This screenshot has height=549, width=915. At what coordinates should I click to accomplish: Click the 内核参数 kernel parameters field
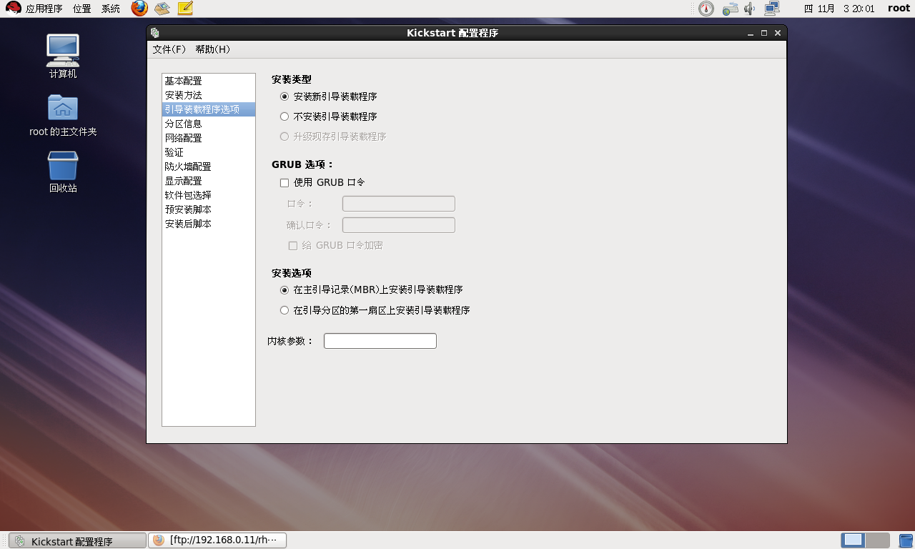[380, 341]
